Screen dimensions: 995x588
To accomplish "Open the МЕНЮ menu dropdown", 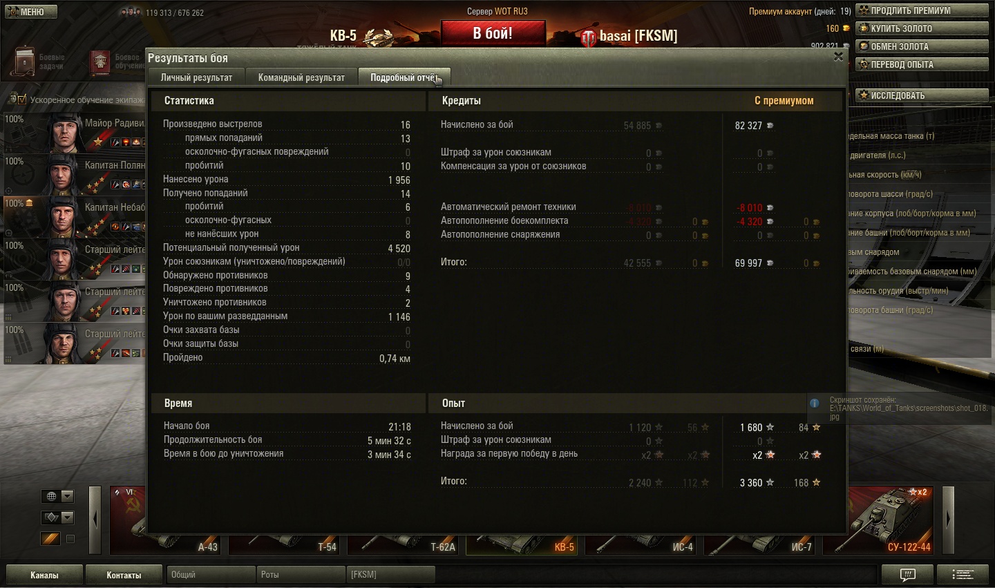I will 30,12.
